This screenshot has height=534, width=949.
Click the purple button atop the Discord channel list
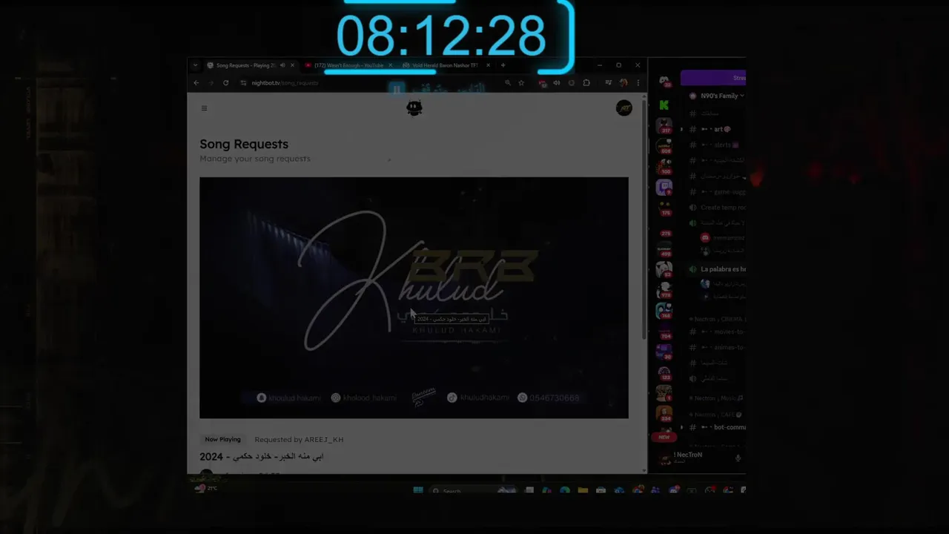(x=713, y=78)
